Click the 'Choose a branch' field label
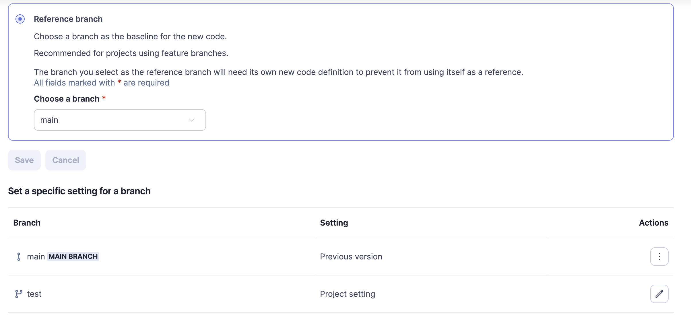This screenshot has height=322, width=691. tap(67, 99)
